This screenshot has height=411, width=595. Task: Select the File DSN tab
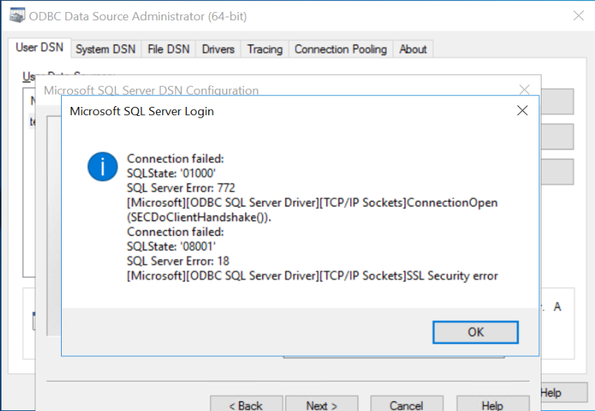[169, 49]
